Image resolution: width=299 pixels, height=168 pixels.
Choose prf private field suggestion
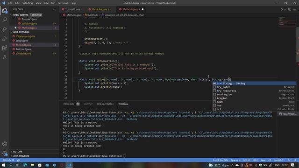point(254,109)
